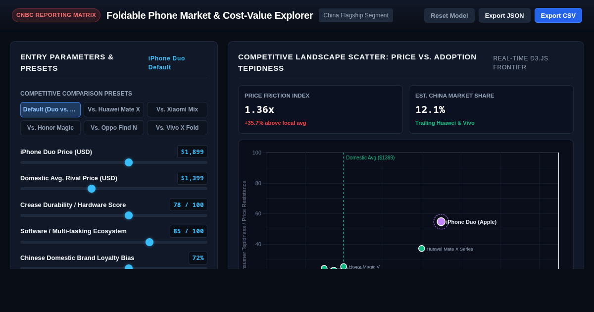Click the 85 / 100 ecosystem score value
Viewport: 594px width, 312px height.
pyautogui.click(x=189, y=231)
